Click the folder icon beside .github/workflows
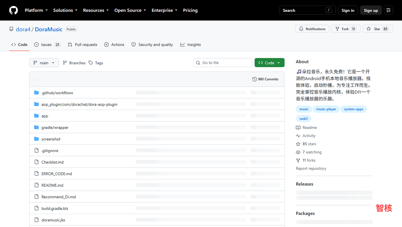Image resolution: width=402 pixels, height=227 pixels. point(36,93)
